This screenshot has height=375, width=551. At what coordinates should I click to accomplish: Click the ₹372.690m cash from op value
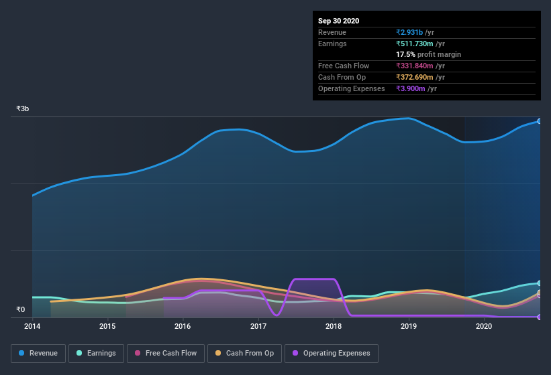415,77
